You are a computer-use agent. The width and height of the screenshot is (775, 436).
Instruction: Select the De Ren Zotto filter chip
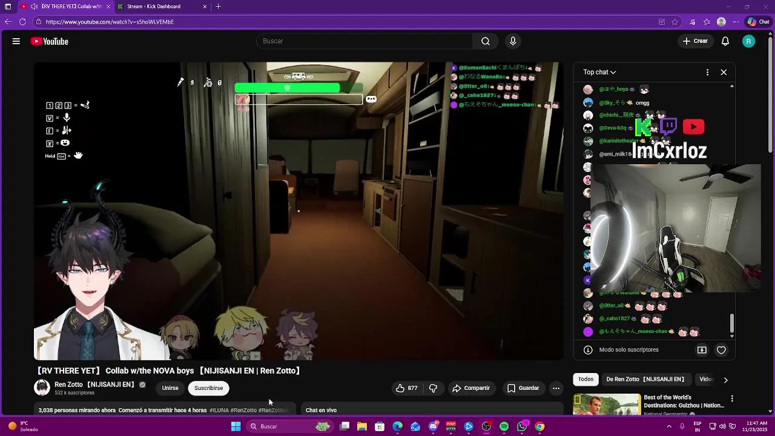coord(645,380)
